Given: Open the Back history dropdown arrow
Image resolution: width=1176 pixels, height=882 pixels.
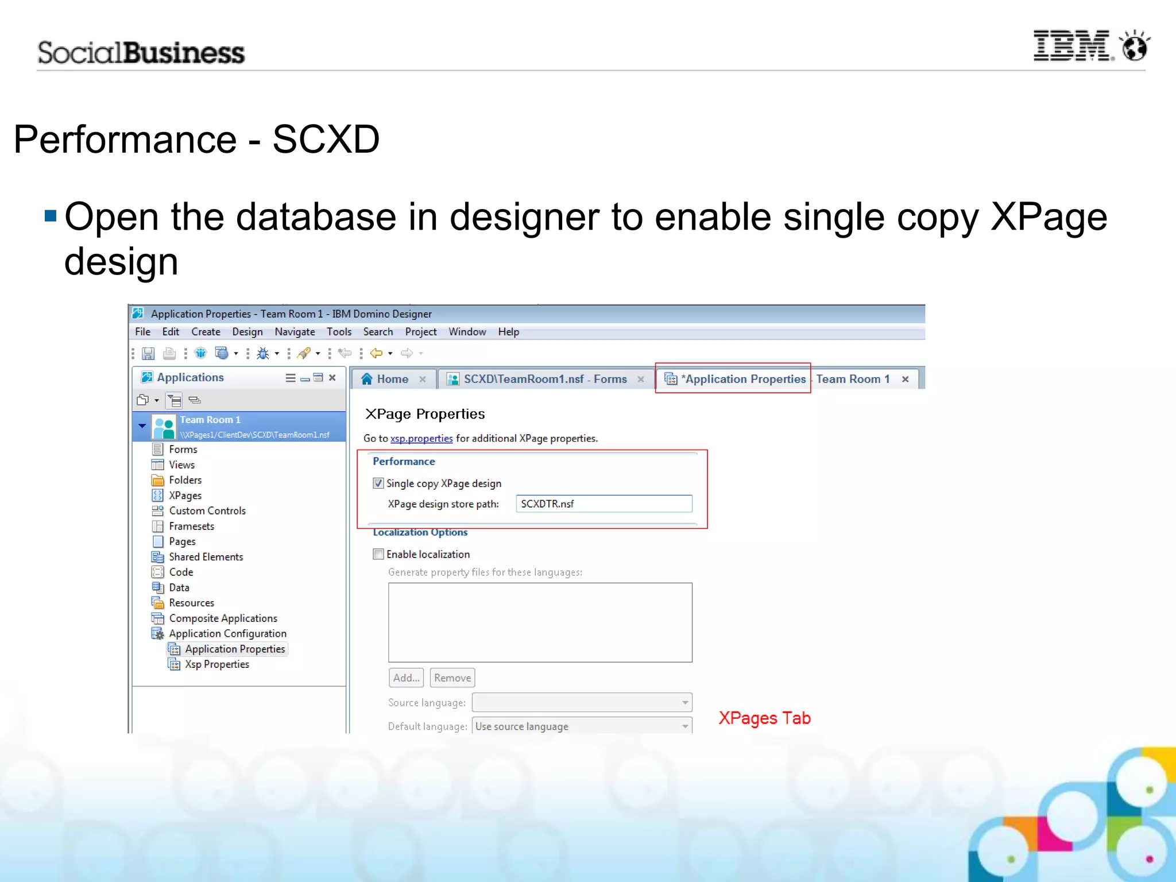Looking at the screenshot, I should pyautogui.click(x=390, y=354).
